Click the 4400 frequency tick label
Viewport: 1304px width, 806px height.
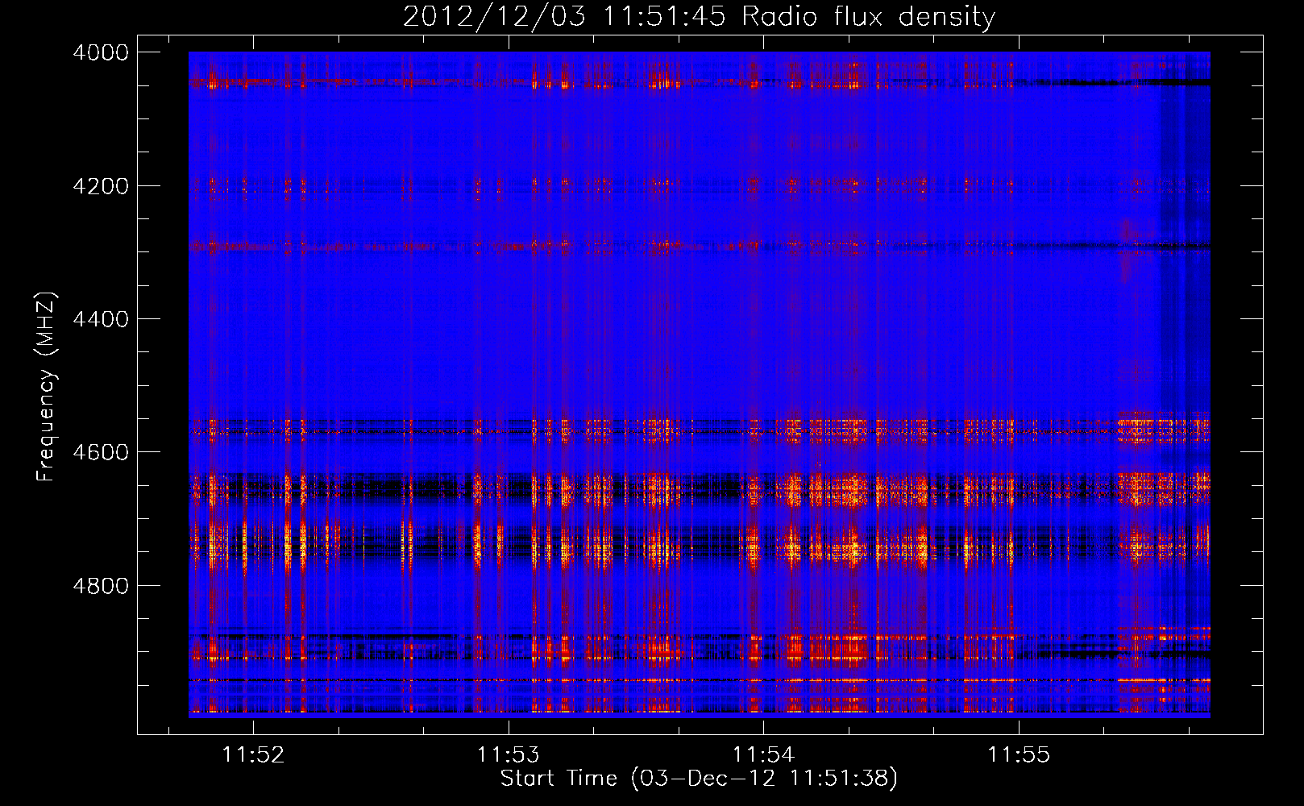[101, 319]
